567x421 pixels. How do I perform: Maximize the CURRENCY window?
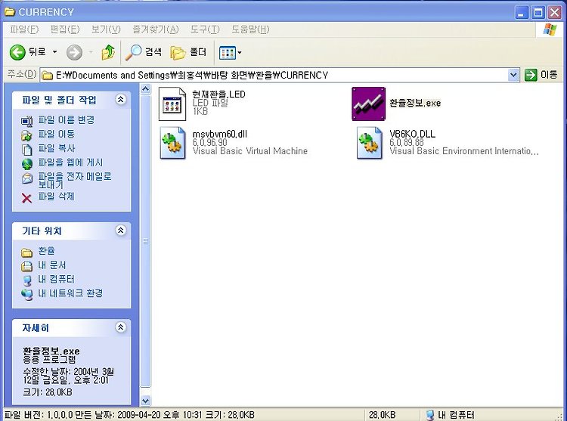point(538,13)
